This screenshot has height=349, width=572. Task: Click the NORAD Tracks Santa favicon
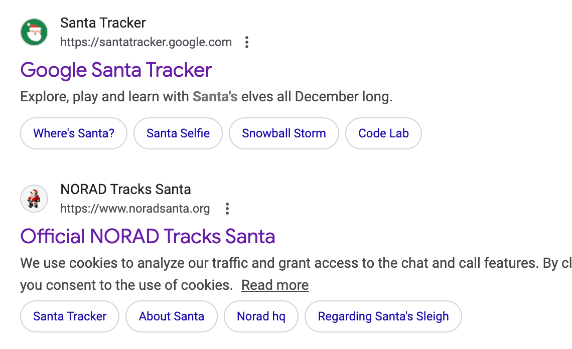pyautogui.click(x=34, y=199)
